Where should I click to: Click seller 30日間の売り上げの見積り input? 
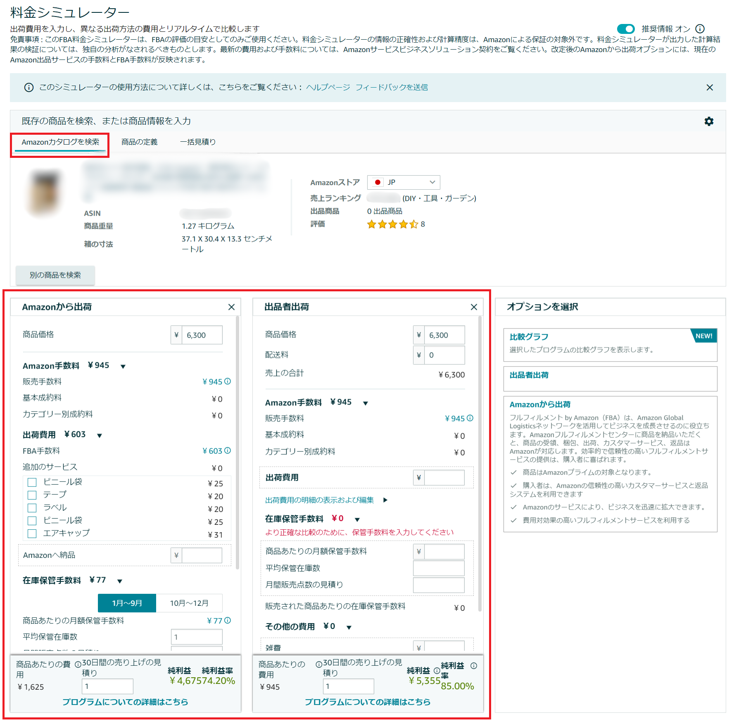(349, 686)
